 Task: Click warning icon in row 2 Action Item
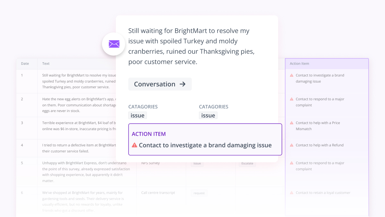click(x=292, y=99)
